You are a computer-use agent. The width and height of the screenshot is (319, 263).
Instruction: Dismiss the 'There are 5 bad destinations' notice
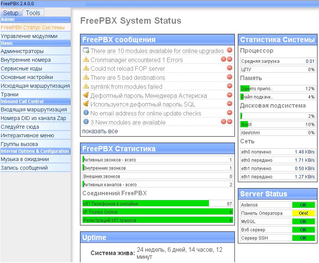point(230,77)
